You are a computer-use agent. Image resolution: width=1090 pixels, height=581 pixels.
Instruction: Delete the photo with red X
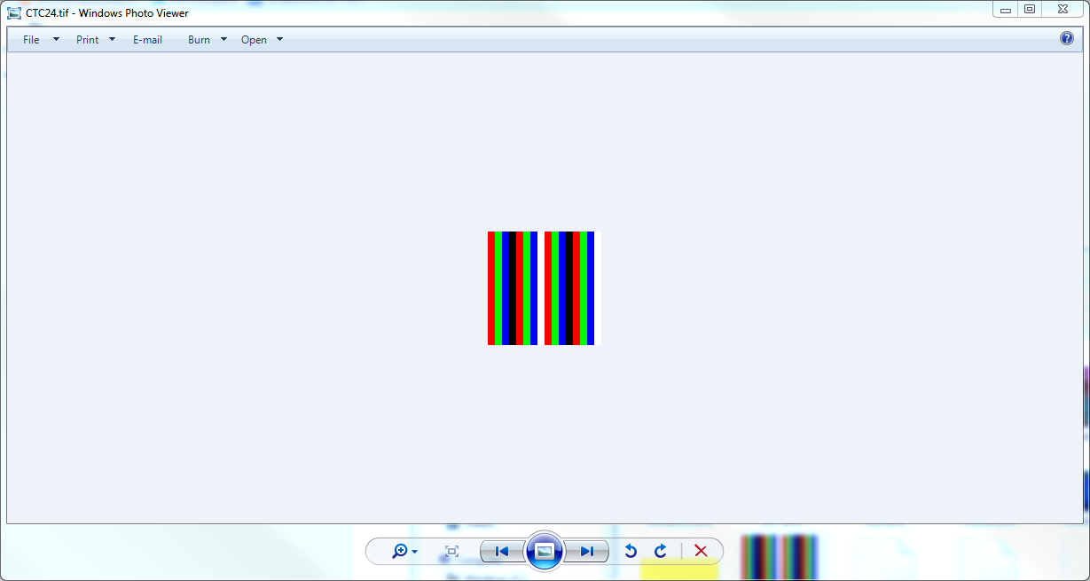pyautogui.click(x=701, y=552)
